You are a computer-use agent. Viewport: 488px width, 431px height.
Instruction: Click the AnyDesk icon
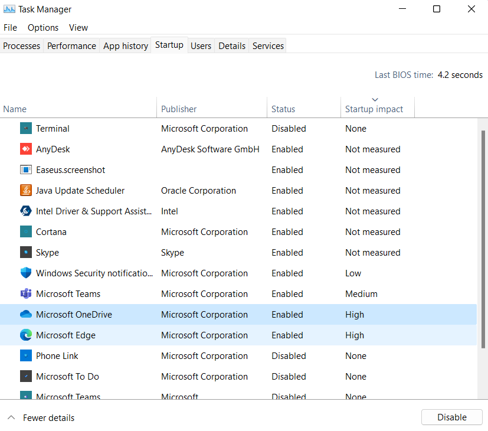point(26,149)
